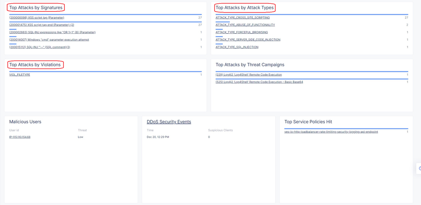Open XSS script tag end signature 200001475

pos(41,25)
